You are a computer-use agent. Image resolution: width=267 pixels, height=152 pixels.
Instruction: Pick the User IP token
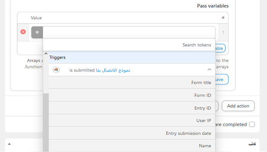pos(132,120)
